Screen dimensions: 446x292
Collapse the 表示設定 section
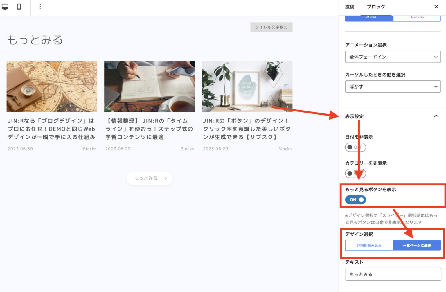[436, 116]
